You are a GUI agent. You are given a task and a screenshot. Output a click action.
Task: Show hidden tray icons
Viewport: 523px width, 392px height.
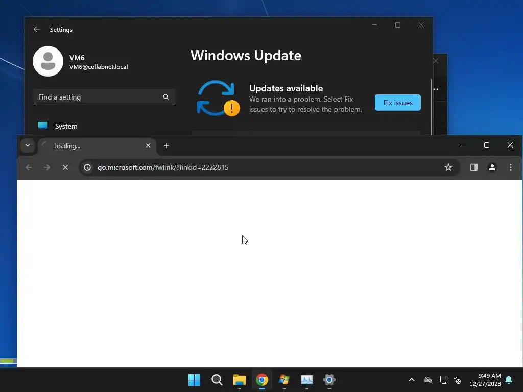point(412,380)
